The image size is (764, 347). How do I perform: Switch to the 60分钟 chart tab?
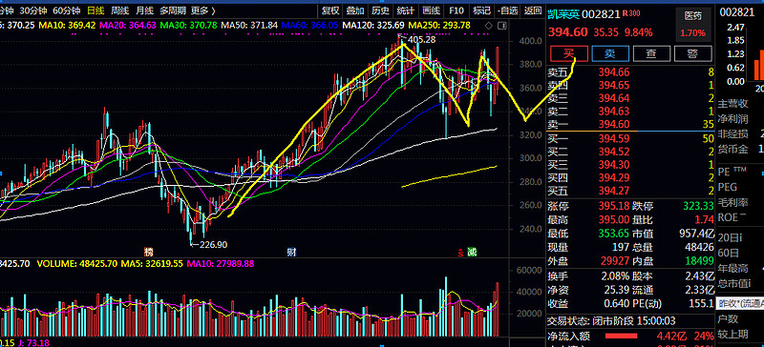(66, 10)
